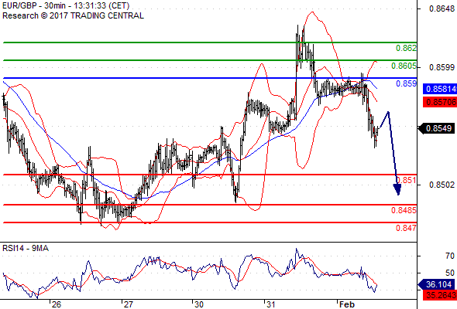457x309 pixels.
Task: Click the 0.862 green resistance label
Action: pyautogui.click(x=406, y=48)
